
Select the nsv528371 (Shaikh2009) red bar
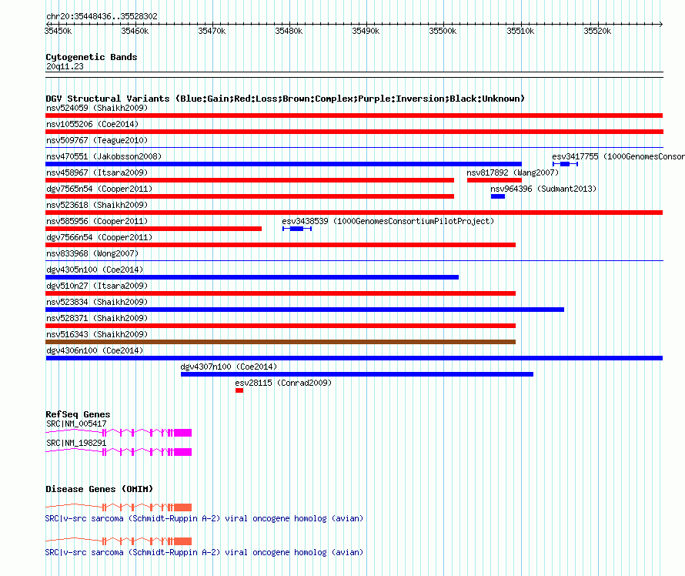tap(280, 326)
